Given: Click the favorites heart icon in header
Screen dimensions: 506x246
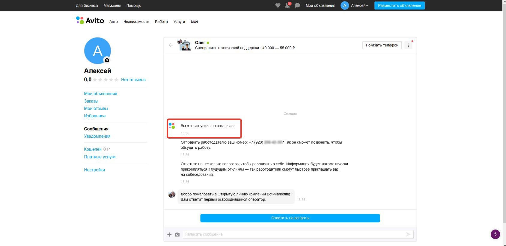Looking at the screenshot, I should click(x=278, y=5).
